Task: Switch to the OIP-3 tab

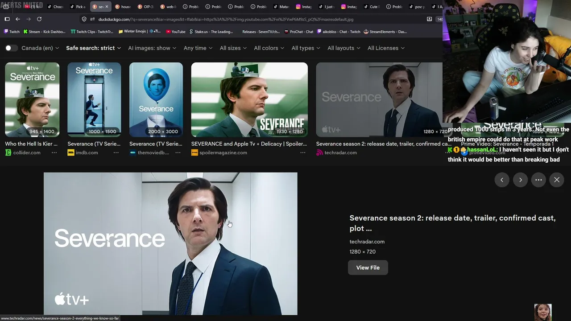Action: [x=146, y=7]
